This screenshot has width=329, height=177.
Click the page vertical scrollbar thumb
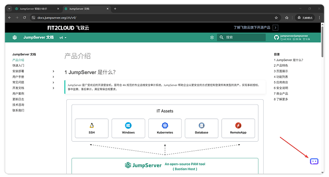(x=322, y=42)
